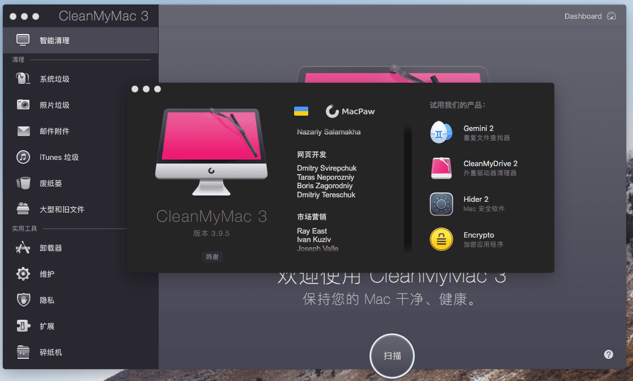Select 废纸篓 label in the sidebar
Screen dimensions: 633x381
pyautogui.click(x=51, y=183)
